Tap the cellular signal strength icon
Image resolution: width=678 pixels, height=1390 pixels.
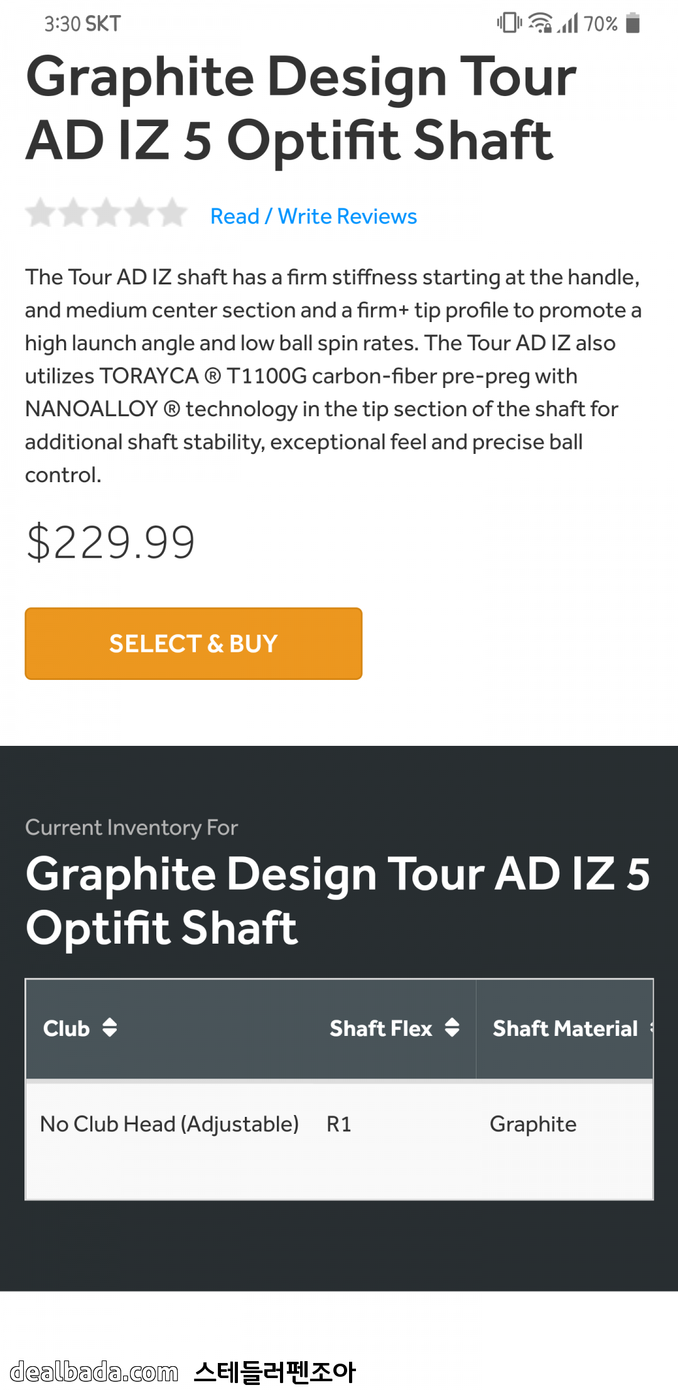coord(568,23)
